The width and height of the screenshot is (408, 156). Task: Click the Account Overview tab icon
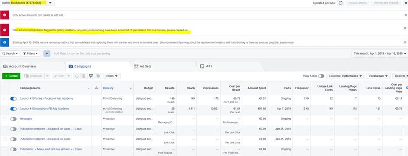(5, 66)
